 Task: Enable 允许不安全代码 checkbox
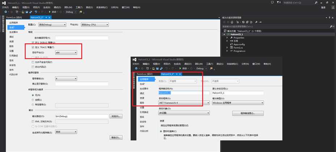[x=33, y=62]
